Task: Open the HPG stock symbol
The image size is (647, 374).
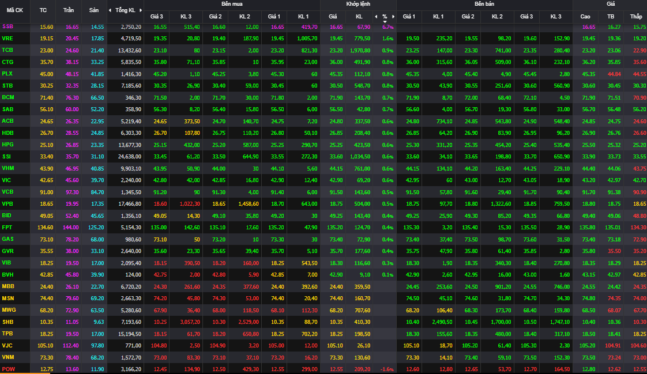Action: 7,145
